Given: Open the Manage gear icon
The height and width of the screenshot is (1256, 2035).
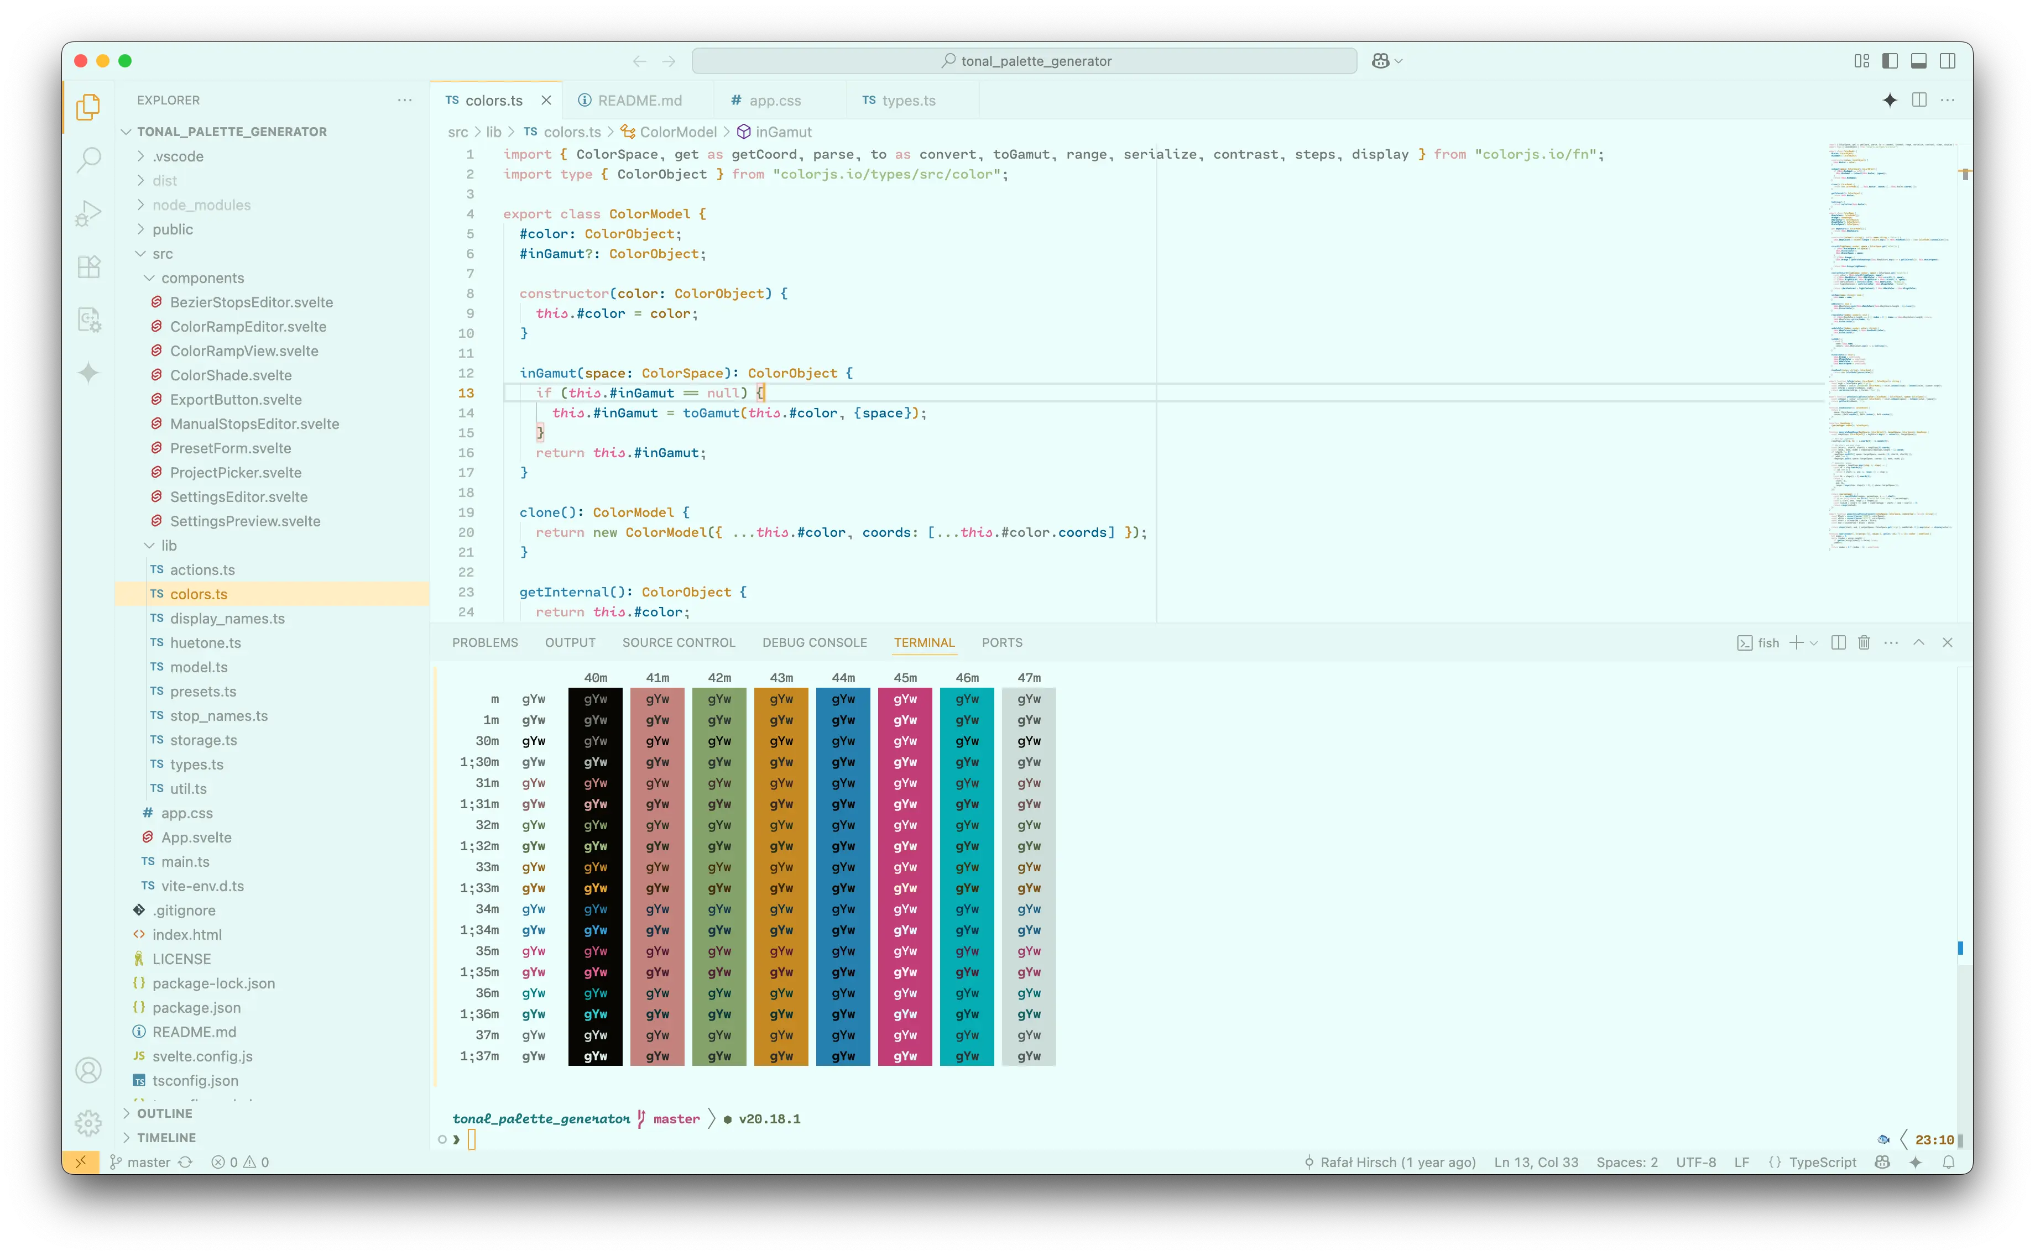Looking at the screenshot, I should pos(88,1123).
